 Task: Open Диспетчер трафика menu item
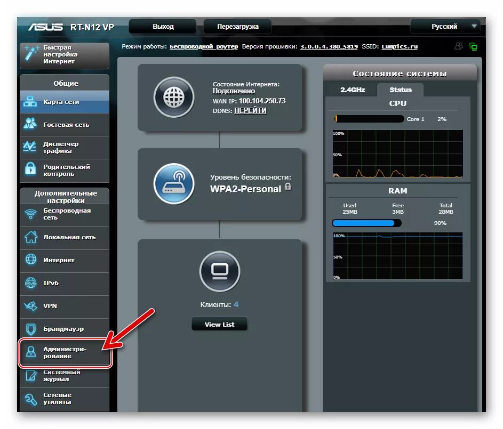pos(65,148)
